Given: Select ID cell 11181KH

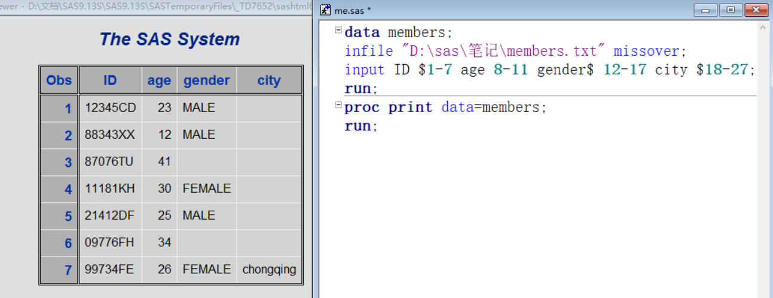Looking at the screenshot, I should (x=110, y=189).
